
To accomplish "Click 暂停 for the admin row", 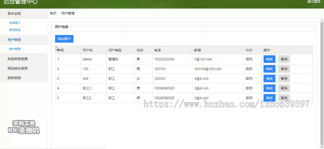I will [x=284, y=59].
